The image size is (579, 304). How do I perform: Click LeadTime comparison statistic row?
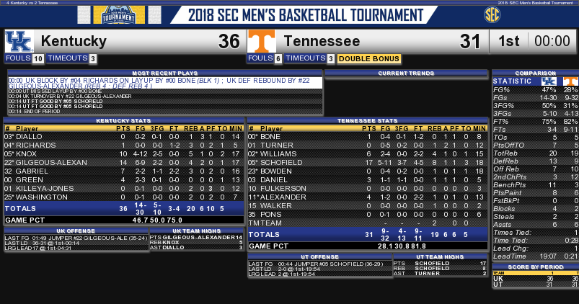(536, 256)
